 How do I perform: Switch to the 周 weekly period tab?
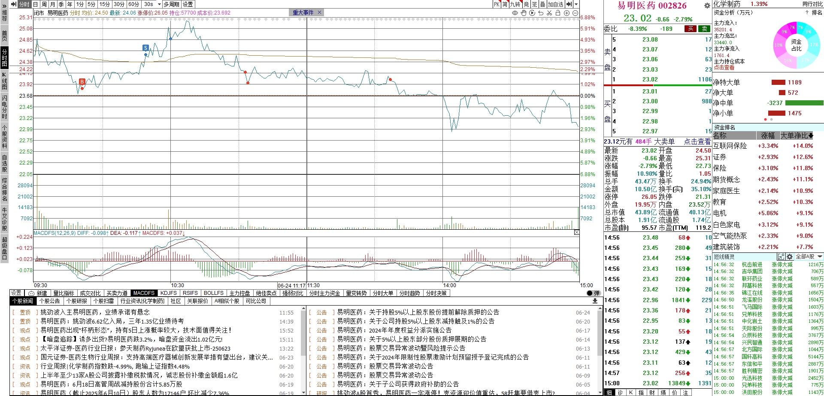pyautogui.click(x=44, y=4)
